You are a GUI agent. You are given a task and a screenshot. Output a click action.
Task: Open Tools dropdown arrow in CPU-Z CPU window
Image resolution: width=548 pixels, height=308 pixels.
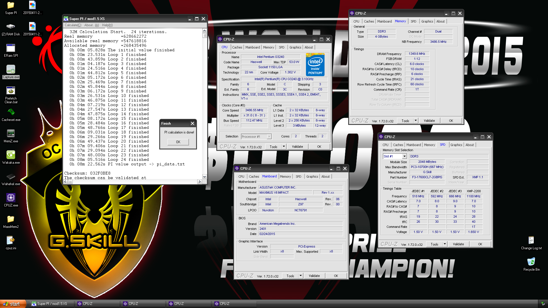click(284, 147)
